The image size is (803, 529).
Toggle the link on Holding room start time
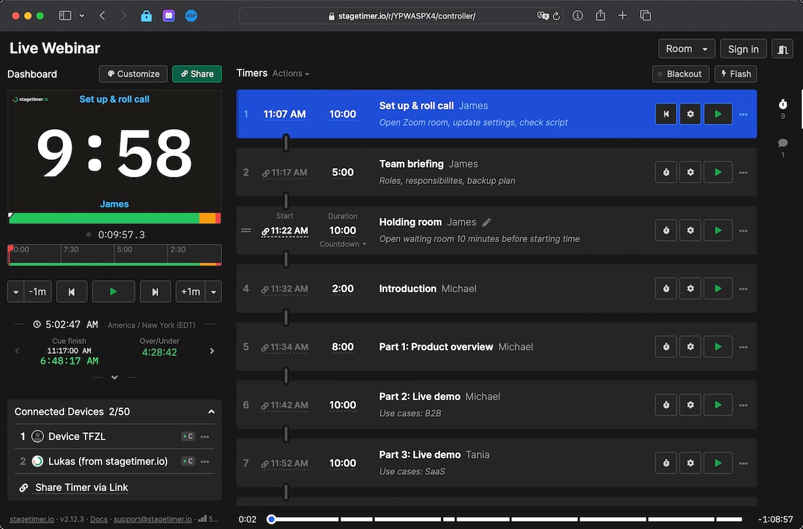(266, 231)
